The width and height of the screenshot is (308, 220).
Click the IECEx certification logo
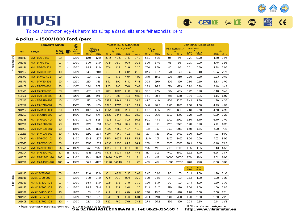point(268,22)
